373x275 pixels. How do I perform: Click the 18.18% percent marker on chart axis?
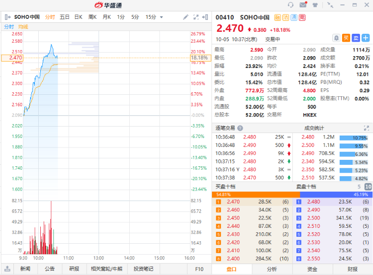pos(200,58)
